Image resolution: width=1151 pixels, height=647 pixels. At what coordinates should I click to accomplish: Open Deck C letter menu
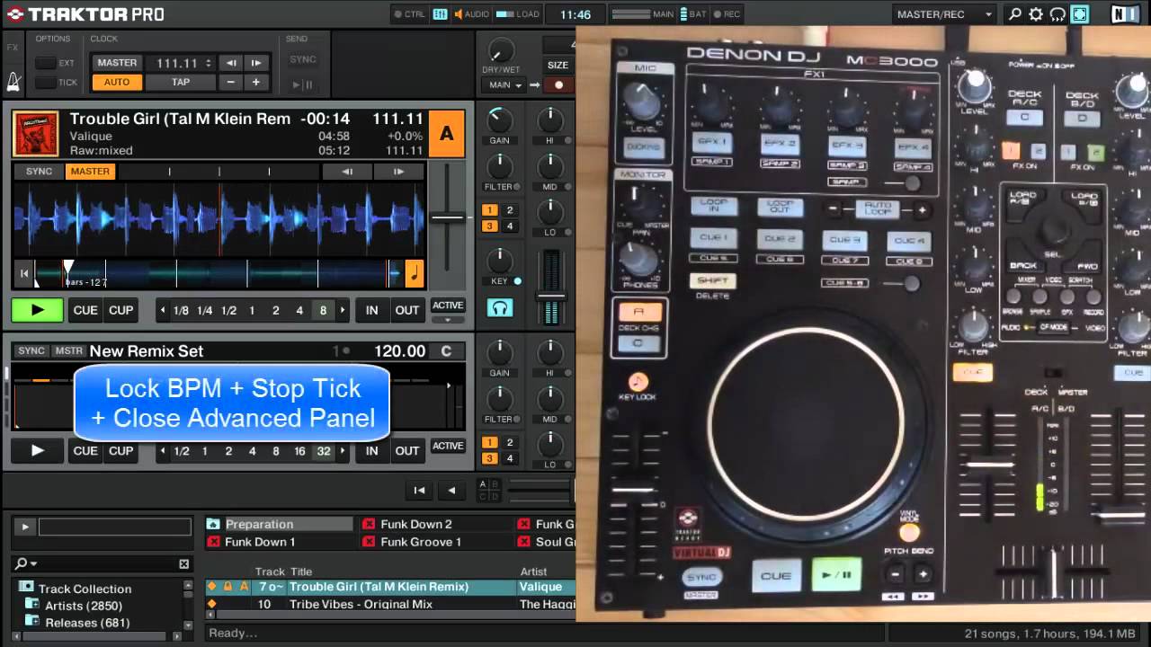pyautogui.click(x=446, y=351)
